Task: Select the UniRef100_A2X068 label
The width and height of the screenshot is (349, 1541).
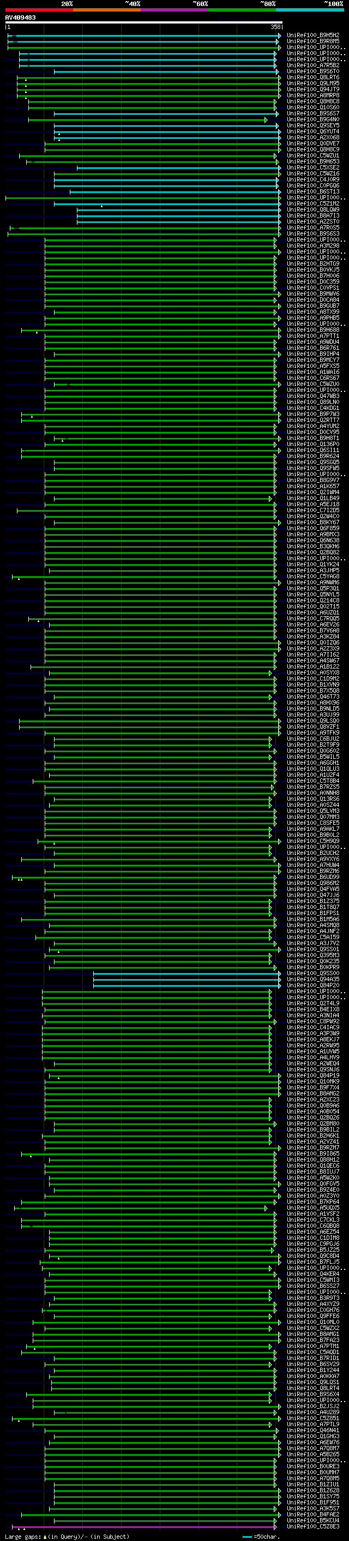Action: click(x=313, y=138)
